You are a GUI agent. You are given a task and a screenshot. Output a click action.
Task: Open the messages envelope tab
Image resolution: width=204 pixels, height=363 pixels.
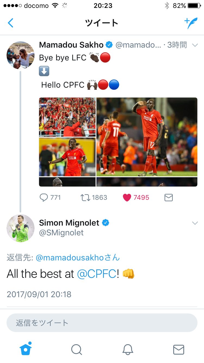click(x=178, y=349)
